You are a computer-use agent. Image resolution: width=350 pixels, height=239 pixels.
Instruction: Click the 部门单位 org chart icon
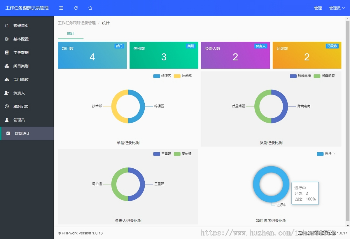[7, 79]
